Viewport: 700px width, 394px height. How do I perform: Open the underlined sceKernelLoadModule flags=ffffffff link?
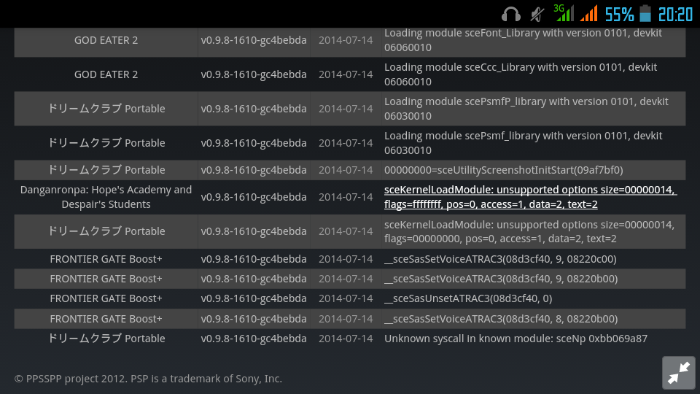coord(530,197)
